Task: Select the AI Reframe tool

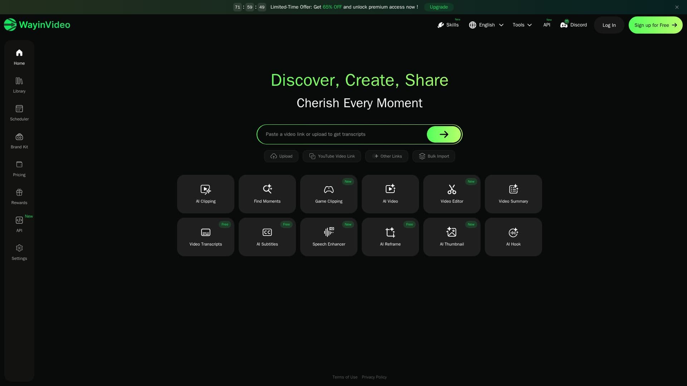Action: tap(390, 237)
